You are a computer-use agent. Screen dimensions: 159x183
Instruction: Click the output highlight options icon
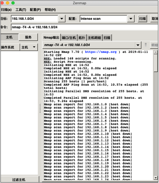146,45
